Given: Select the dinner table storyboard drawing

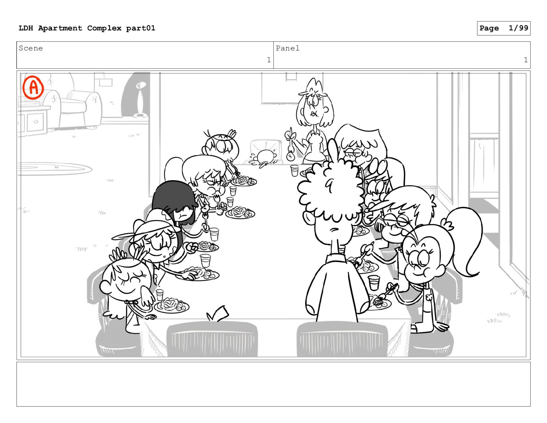Looking at the screenshot, I should point(273,215).
